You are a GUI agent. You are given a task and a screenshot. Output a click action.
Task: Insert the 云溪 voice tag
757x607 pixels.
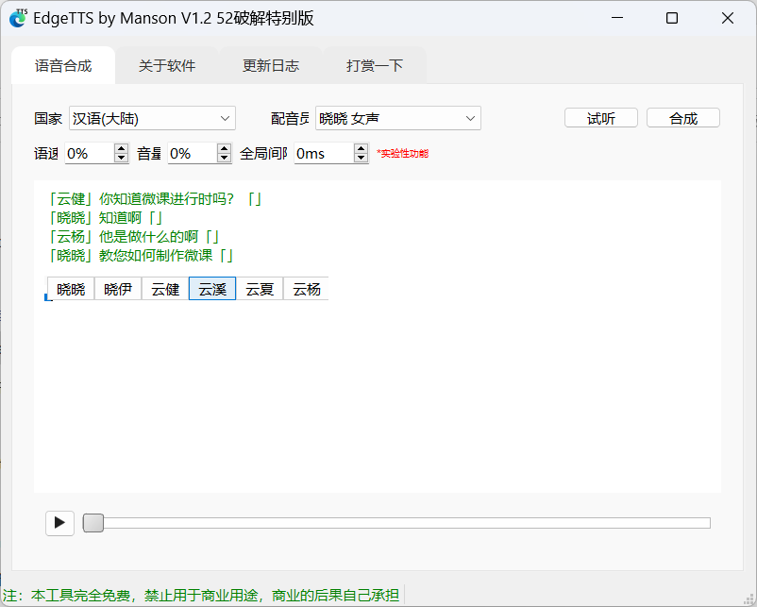pyautogui.click(x=212, y=289)
